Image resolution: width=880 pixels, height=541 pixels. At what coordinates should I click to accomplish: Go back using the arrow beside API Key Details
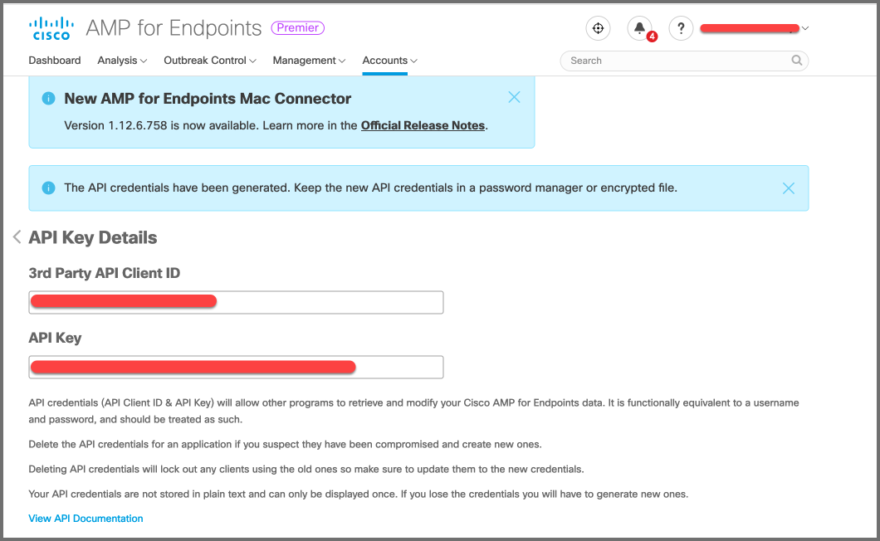coord(17,237)
